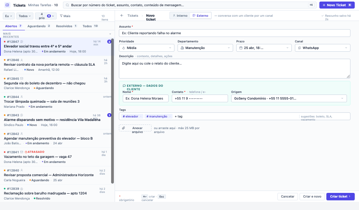Click the search magnifier icon

(x=67, y=5)
